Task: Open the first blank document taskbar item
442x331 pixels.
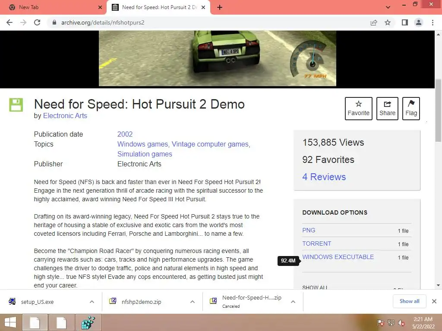Action: click(35, 322)
